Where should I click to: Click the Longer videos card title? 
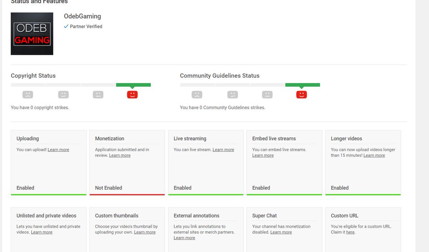click(346, 139)
